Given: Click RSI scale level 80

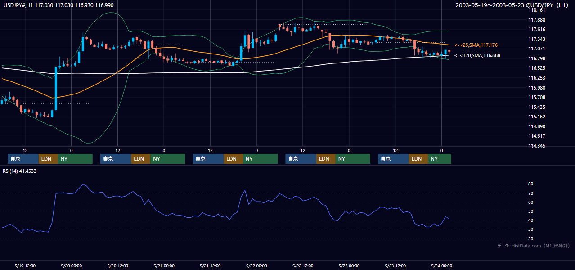Looking at the screenshot, I should coord(530,184).
